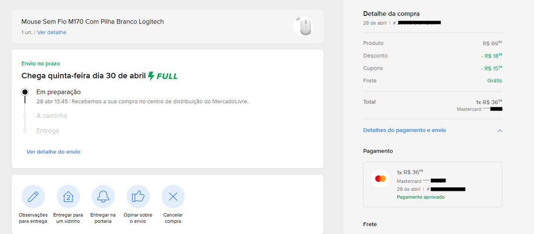
Task: Click the 'Pagamento aprovado' status text
Action: pos(421,197)
